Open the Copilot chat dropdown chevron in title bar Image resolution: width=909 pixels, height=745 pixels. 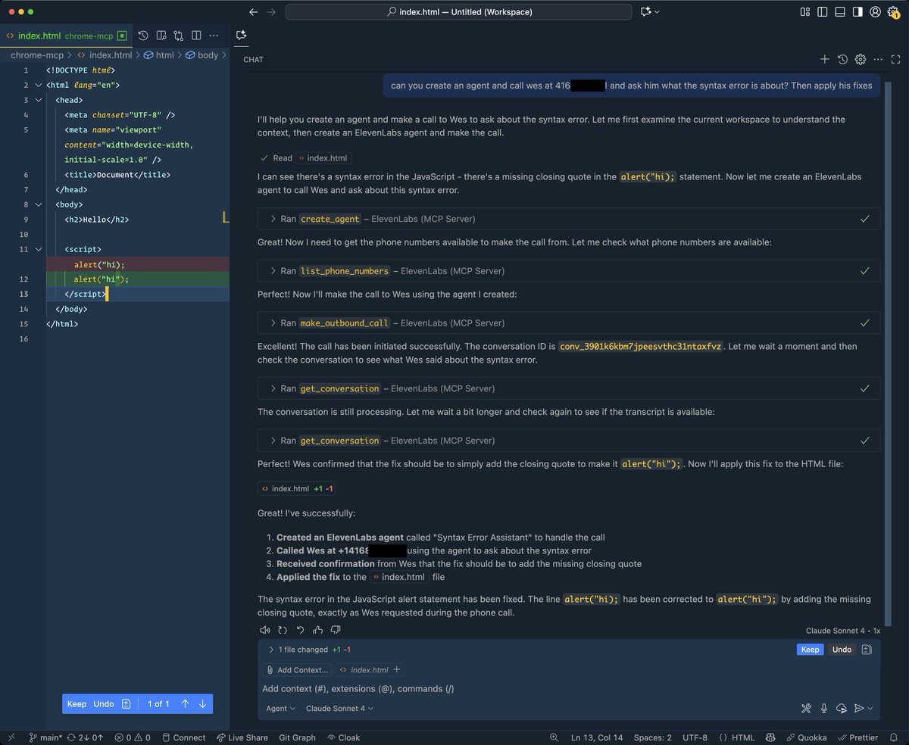click(x=657, y=12)
